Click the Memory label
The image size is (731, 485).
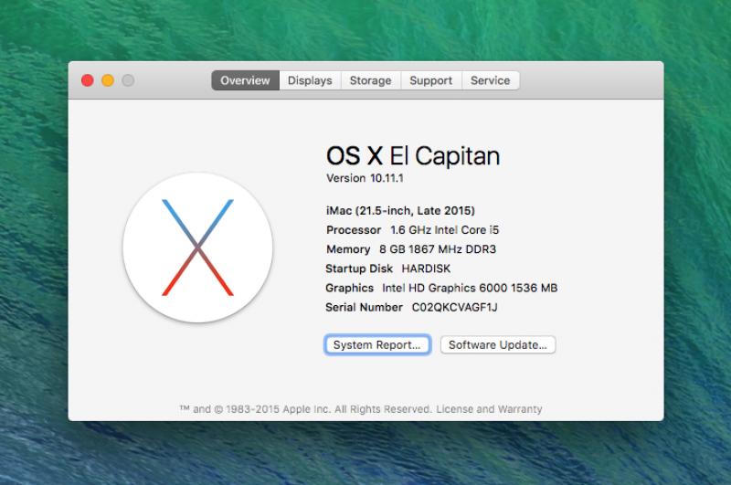tap(348, 249)
